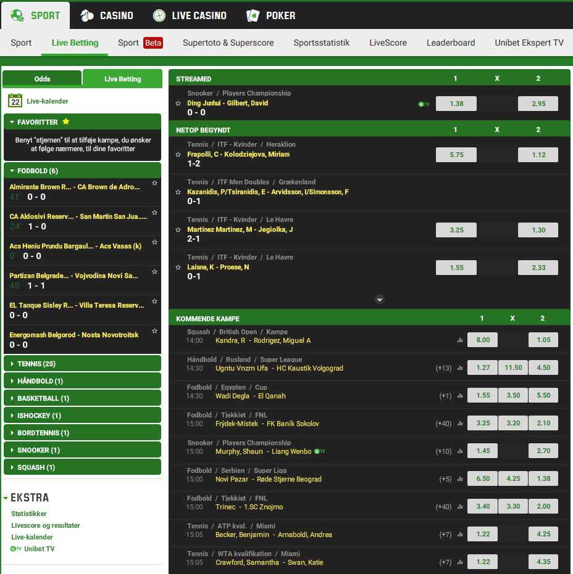Open statistics icon for Novi Pazar match
The image size is (573, 574).
click(460, 479)
